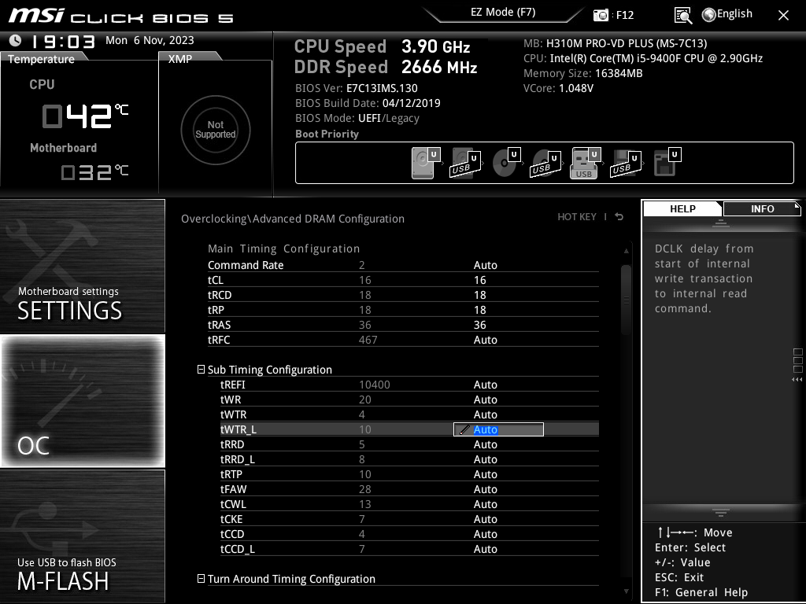Click the tRTP Auto value
The width and height of the screenshot is (806, 604).
[485, 474]
